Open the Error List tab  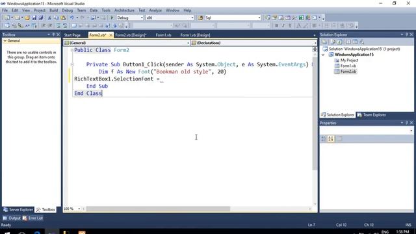tap(32, 218)
